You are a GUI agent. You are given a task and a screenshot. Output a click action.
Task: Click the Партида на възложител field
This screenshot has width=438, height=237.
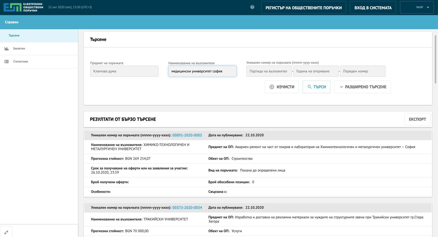pyautogui.click(x=269, y=71)
